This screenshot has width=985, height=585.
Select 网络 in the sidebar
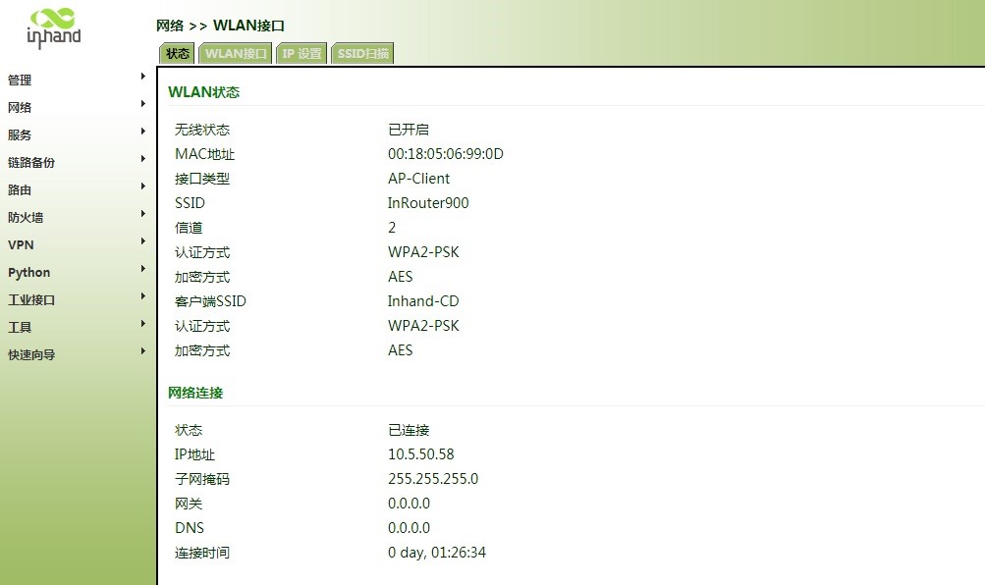pos(21,108)
